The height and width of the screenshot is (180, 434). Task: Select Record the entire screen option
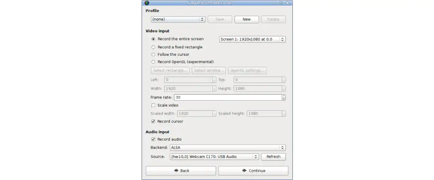(x=153, y=39)
